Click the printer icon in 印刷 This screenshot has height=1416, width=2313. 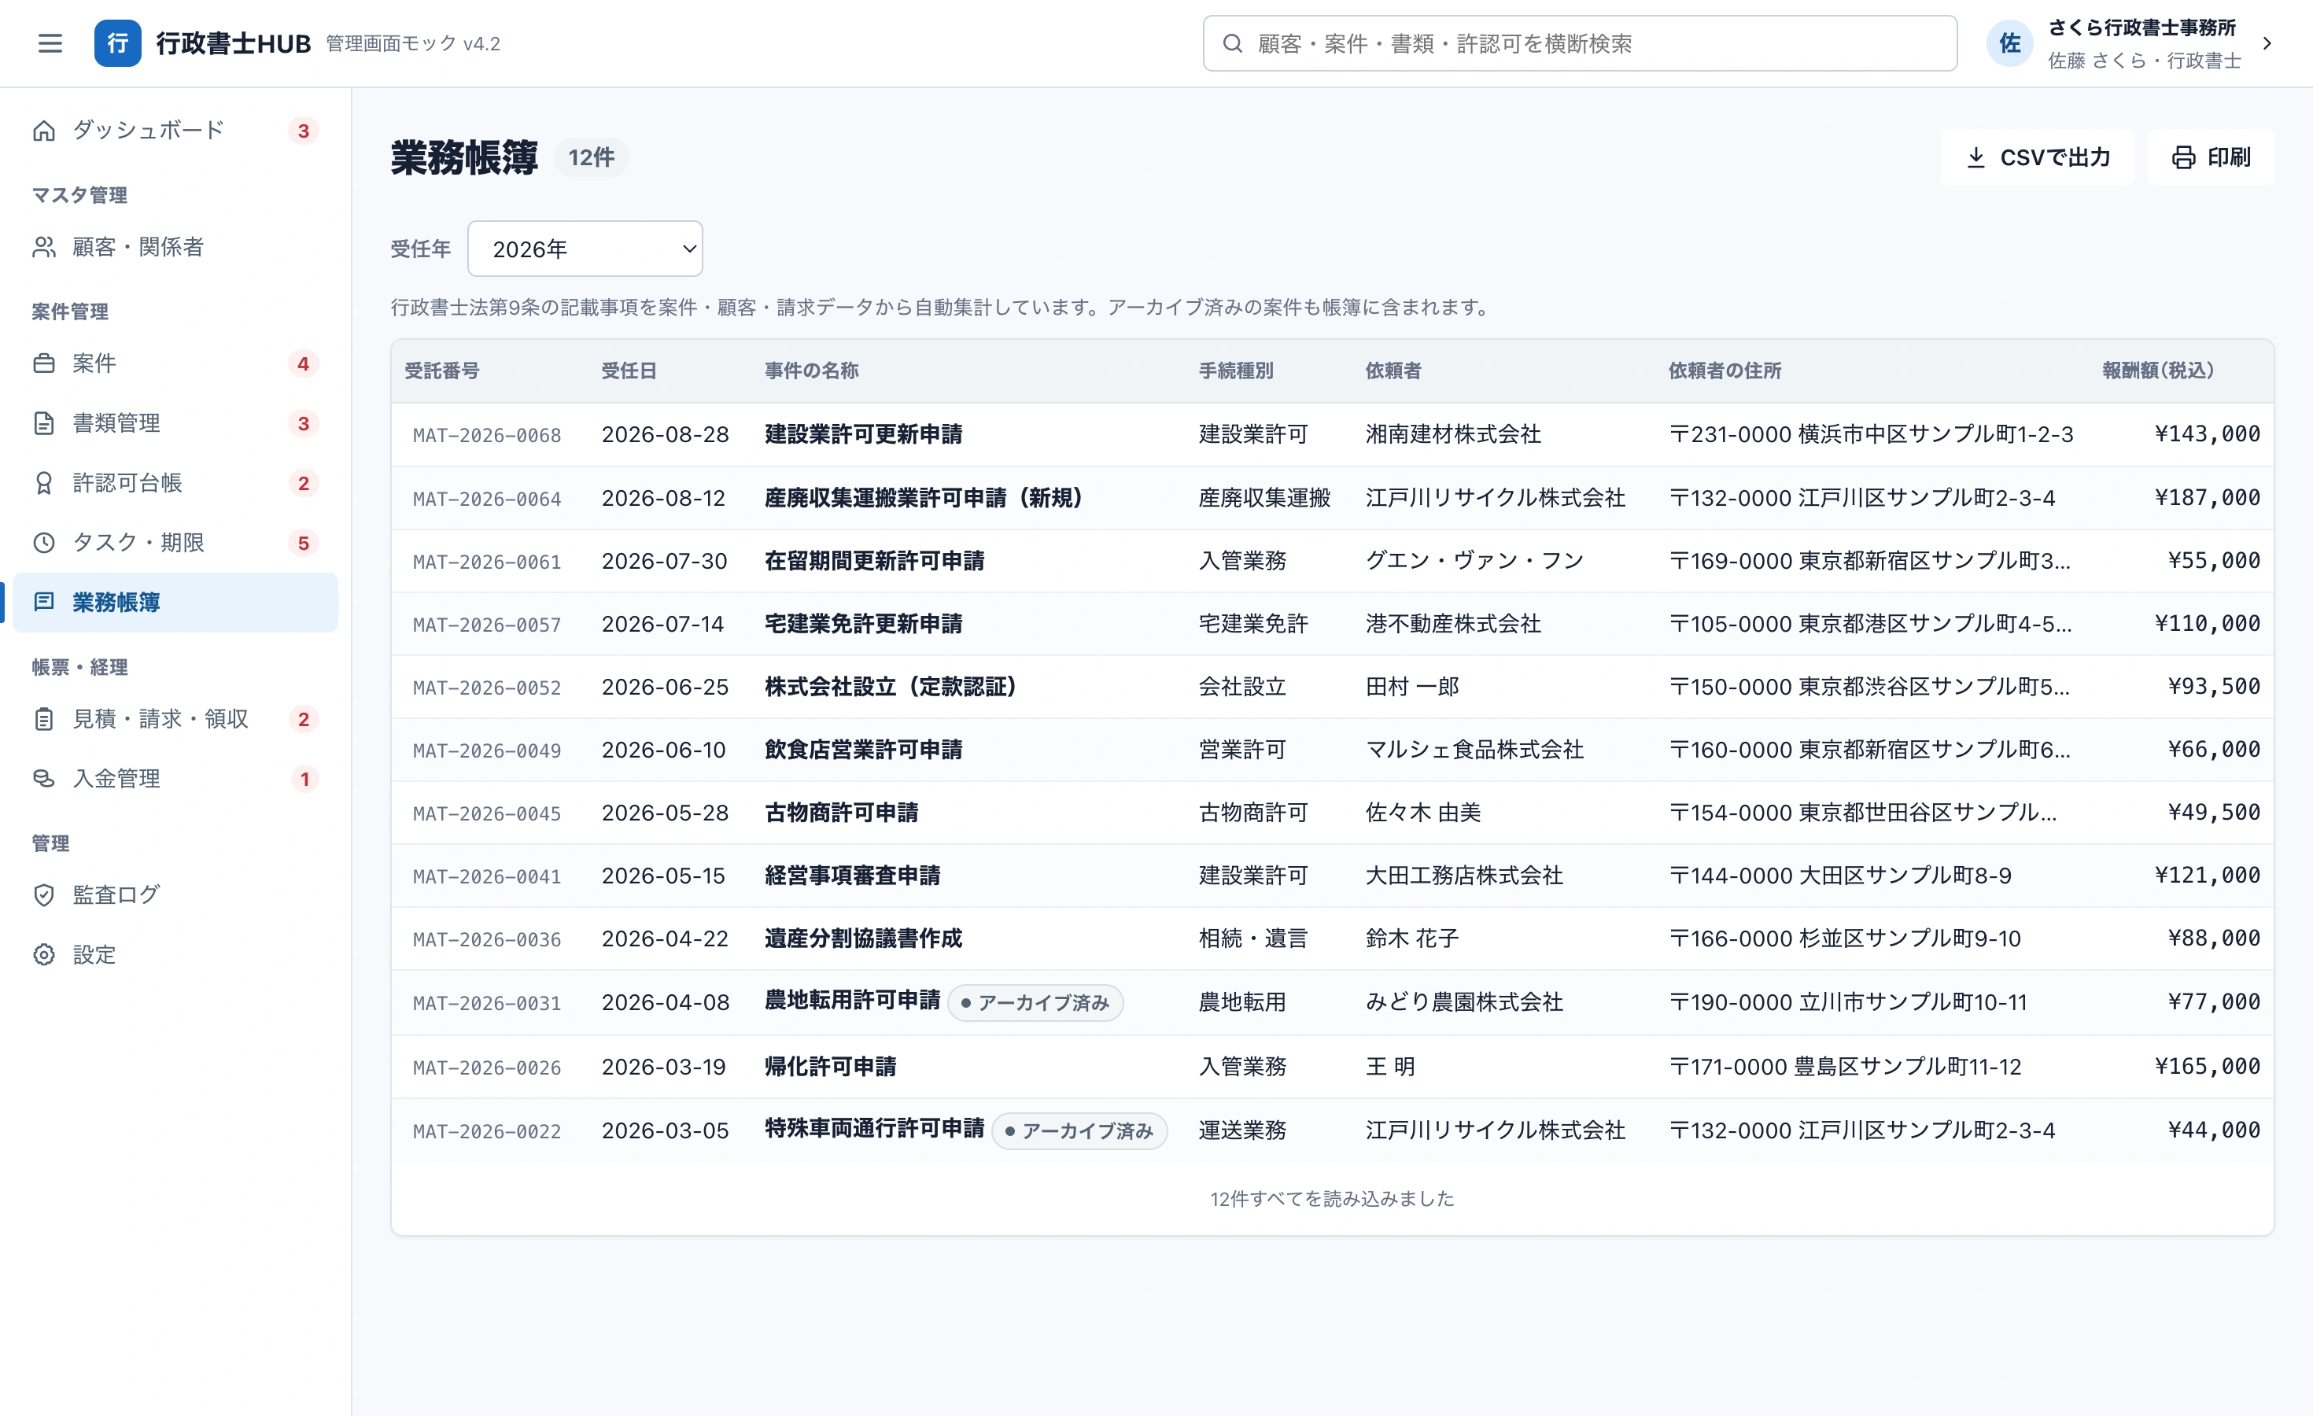pos(2183,157)
